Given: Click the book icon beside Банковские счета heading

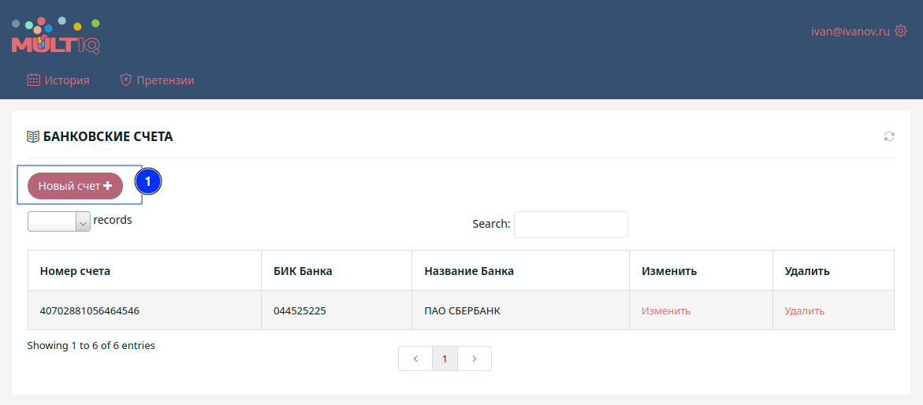Looking at the screenshot, I should 33,136.
